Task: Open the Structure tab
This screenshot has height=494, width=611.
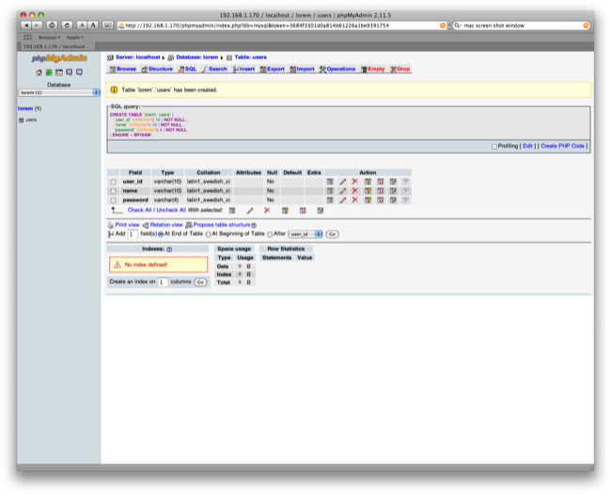Action: (x=157, y=69)
